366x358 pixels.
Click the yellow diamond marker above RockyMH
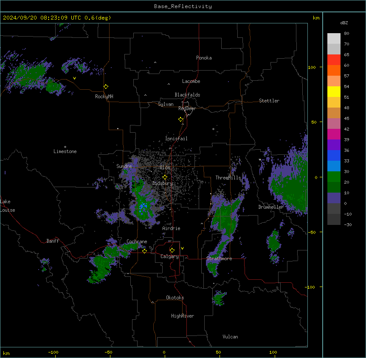coord(106,87)
